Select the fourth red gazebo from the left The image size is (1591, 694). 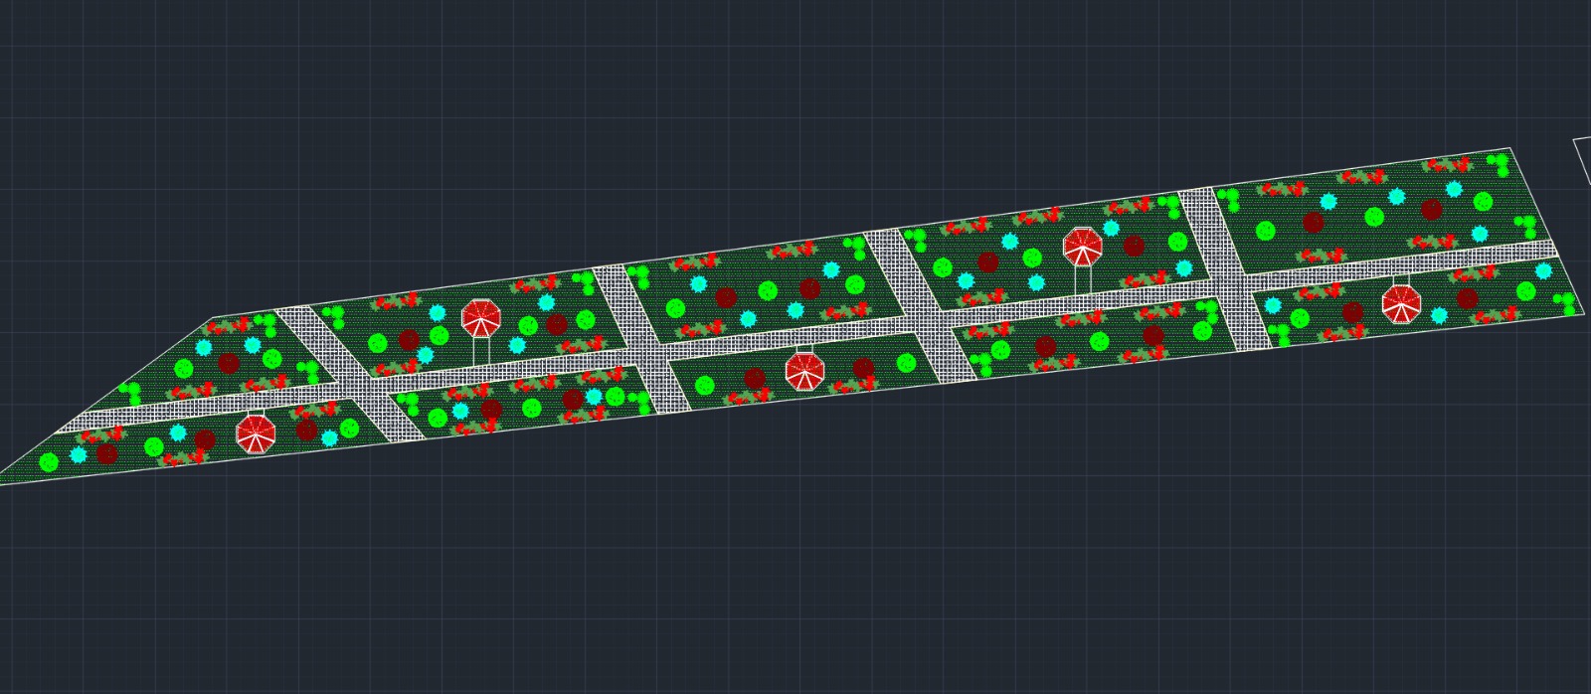[1082, 247]
